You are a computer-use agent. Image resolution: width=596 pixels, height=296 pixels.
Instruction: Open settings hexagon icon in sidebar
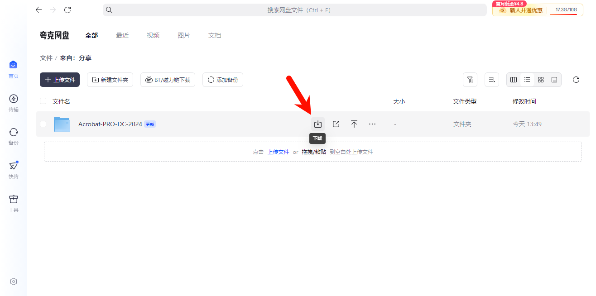[x=13, y=282]
